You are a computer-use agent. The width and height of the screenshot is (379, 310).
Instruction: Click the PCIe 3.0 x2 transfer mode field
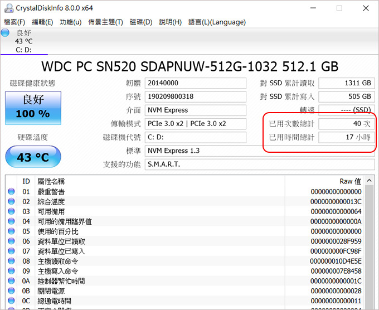tap(196, 124)
